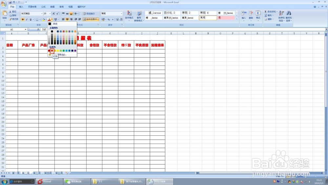This screenshot has width=328, height=185.
Task: Toggle Bold formatting
Action: tap(23, 19)
